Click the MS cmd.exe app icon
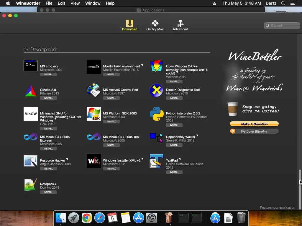The height and width of the screenshot is (226, 302). [31, 66]
